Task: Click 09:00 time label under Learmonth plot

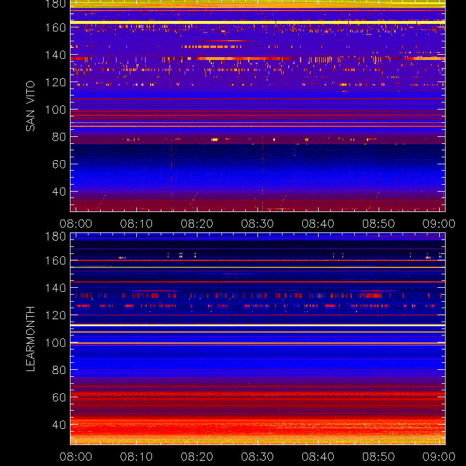Action: point(439,457)
